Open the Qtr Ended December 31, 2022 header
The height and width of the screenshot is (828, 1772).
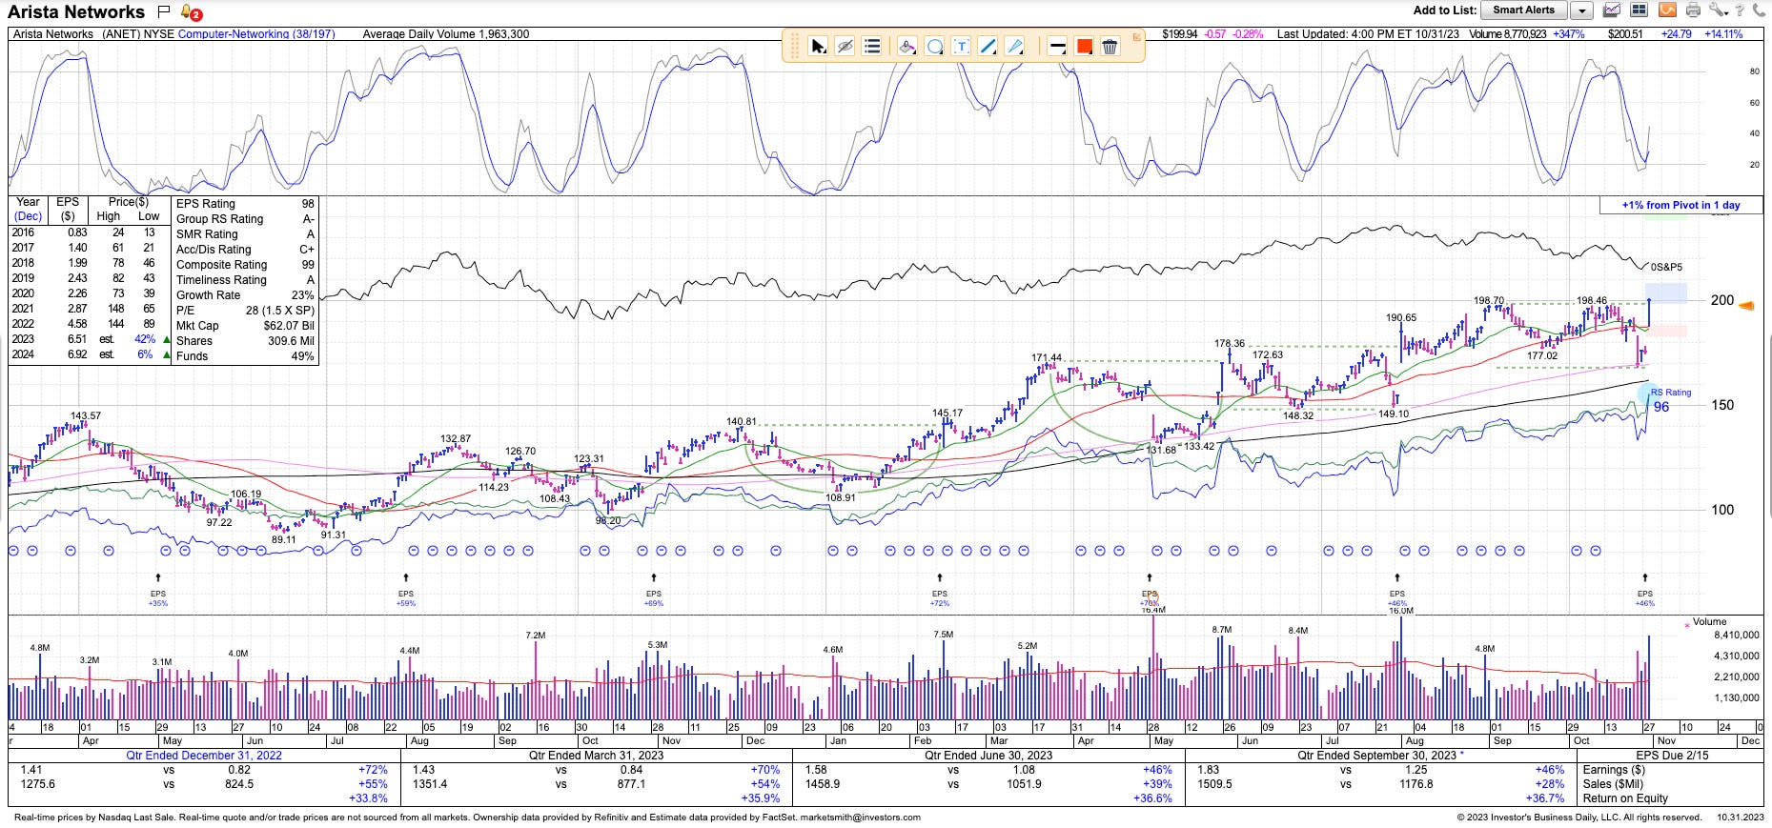pos(204,756)
